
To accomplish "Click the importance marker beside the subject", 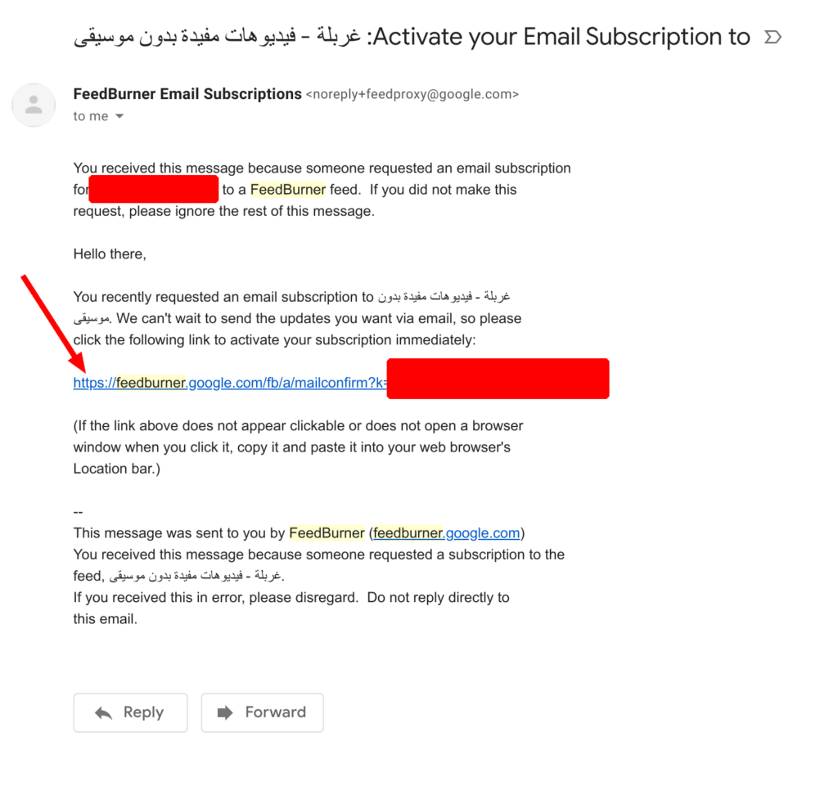I will tap(772, 38).
